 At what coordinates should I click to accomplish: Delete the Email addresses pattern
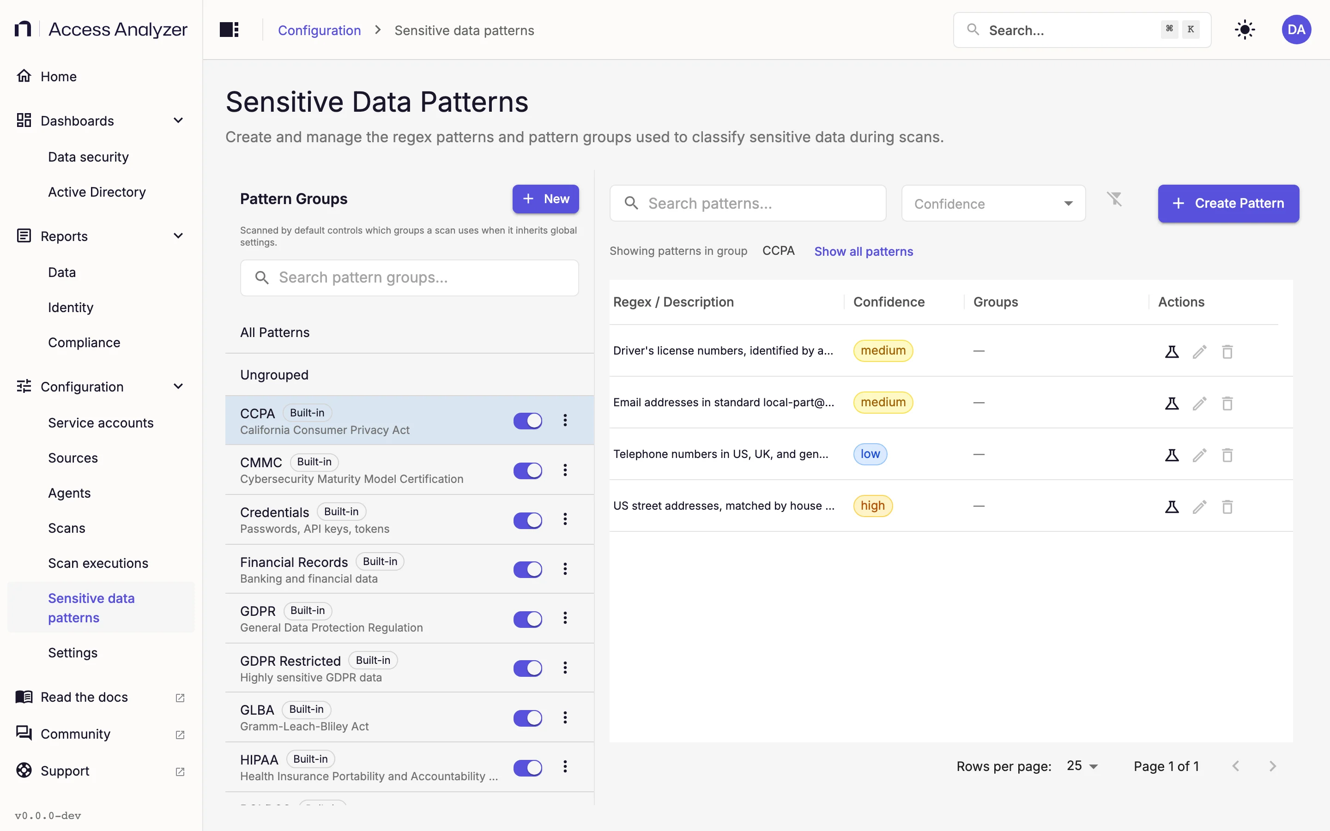[x=1227, y=403]
